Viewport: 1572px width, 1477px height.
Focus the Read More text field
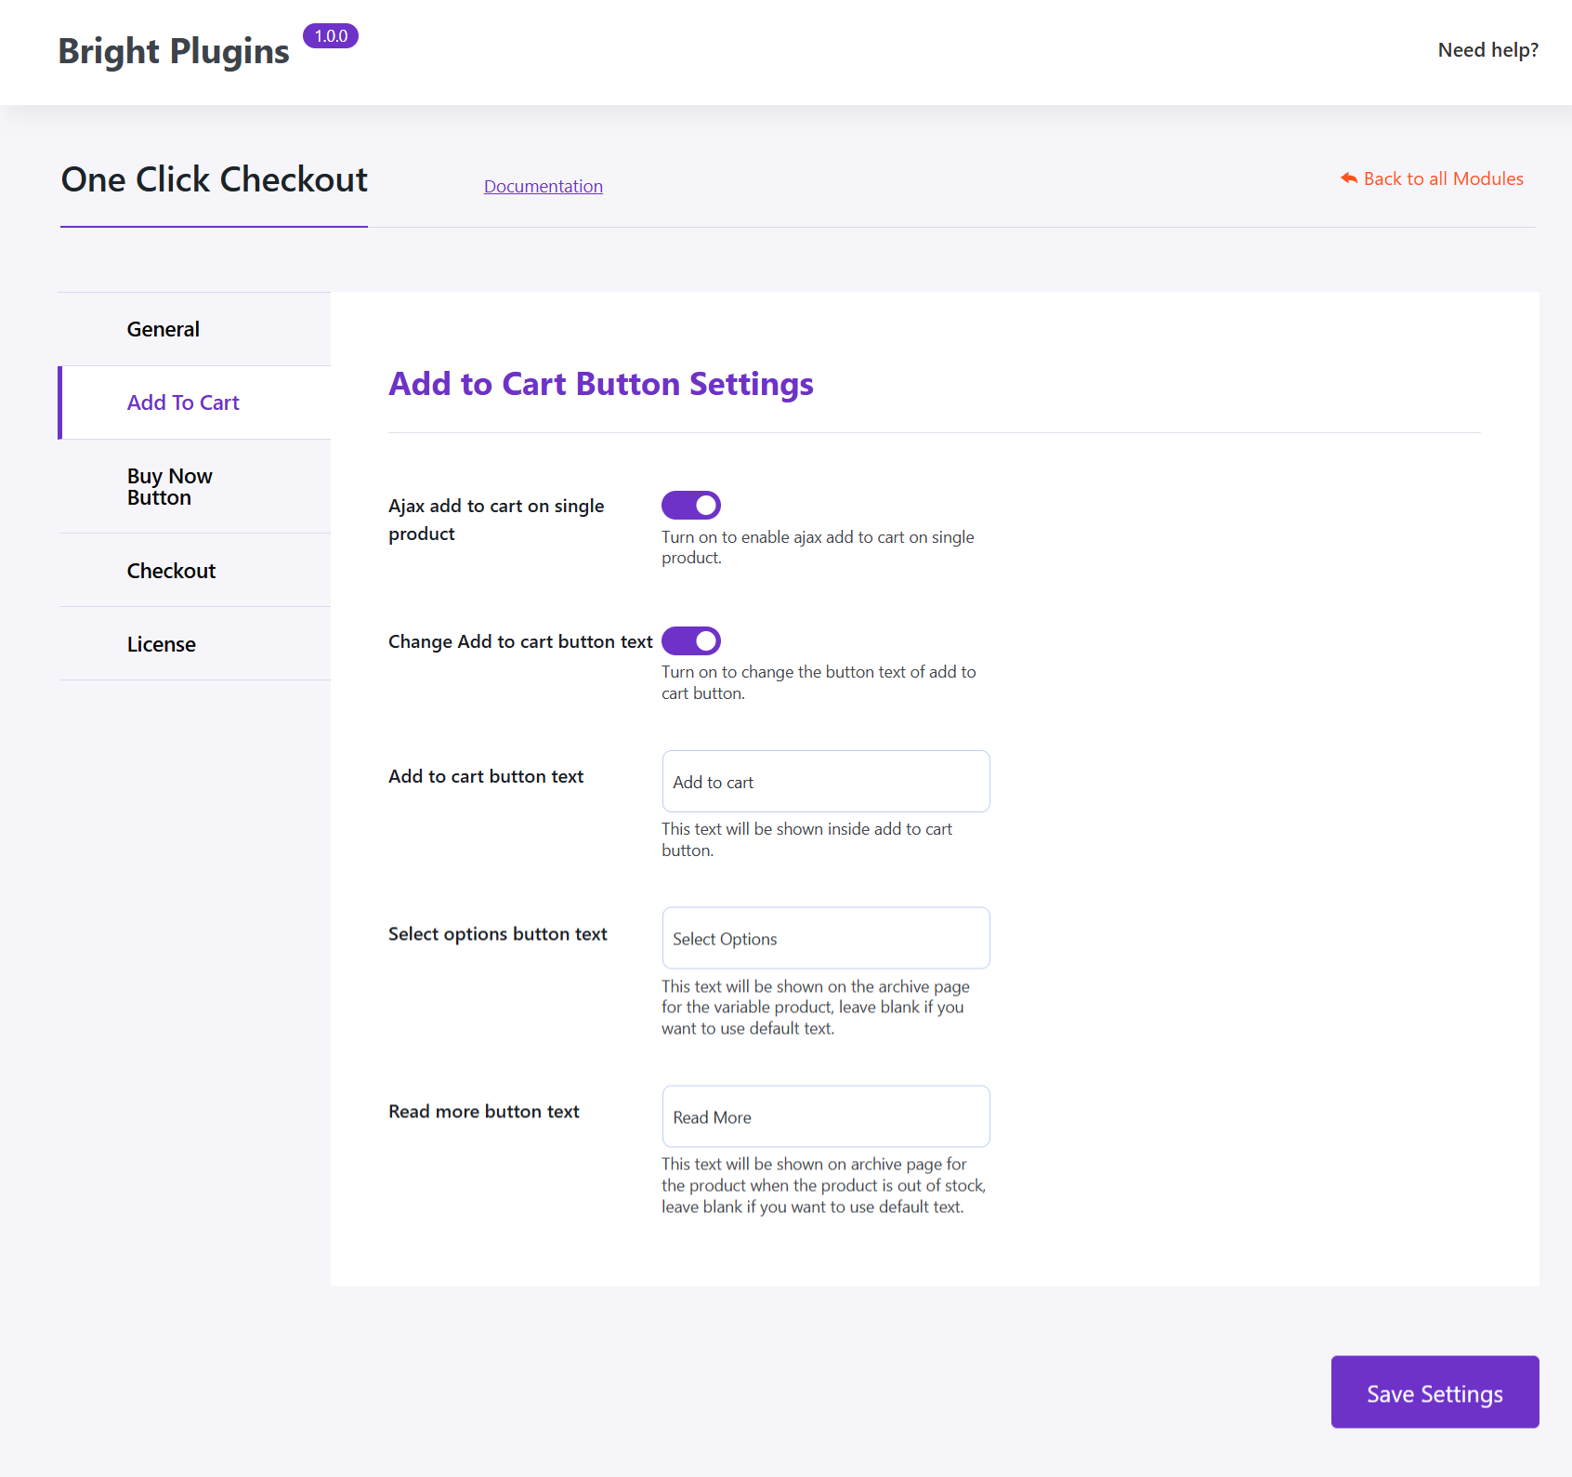tap(826, 1116)
